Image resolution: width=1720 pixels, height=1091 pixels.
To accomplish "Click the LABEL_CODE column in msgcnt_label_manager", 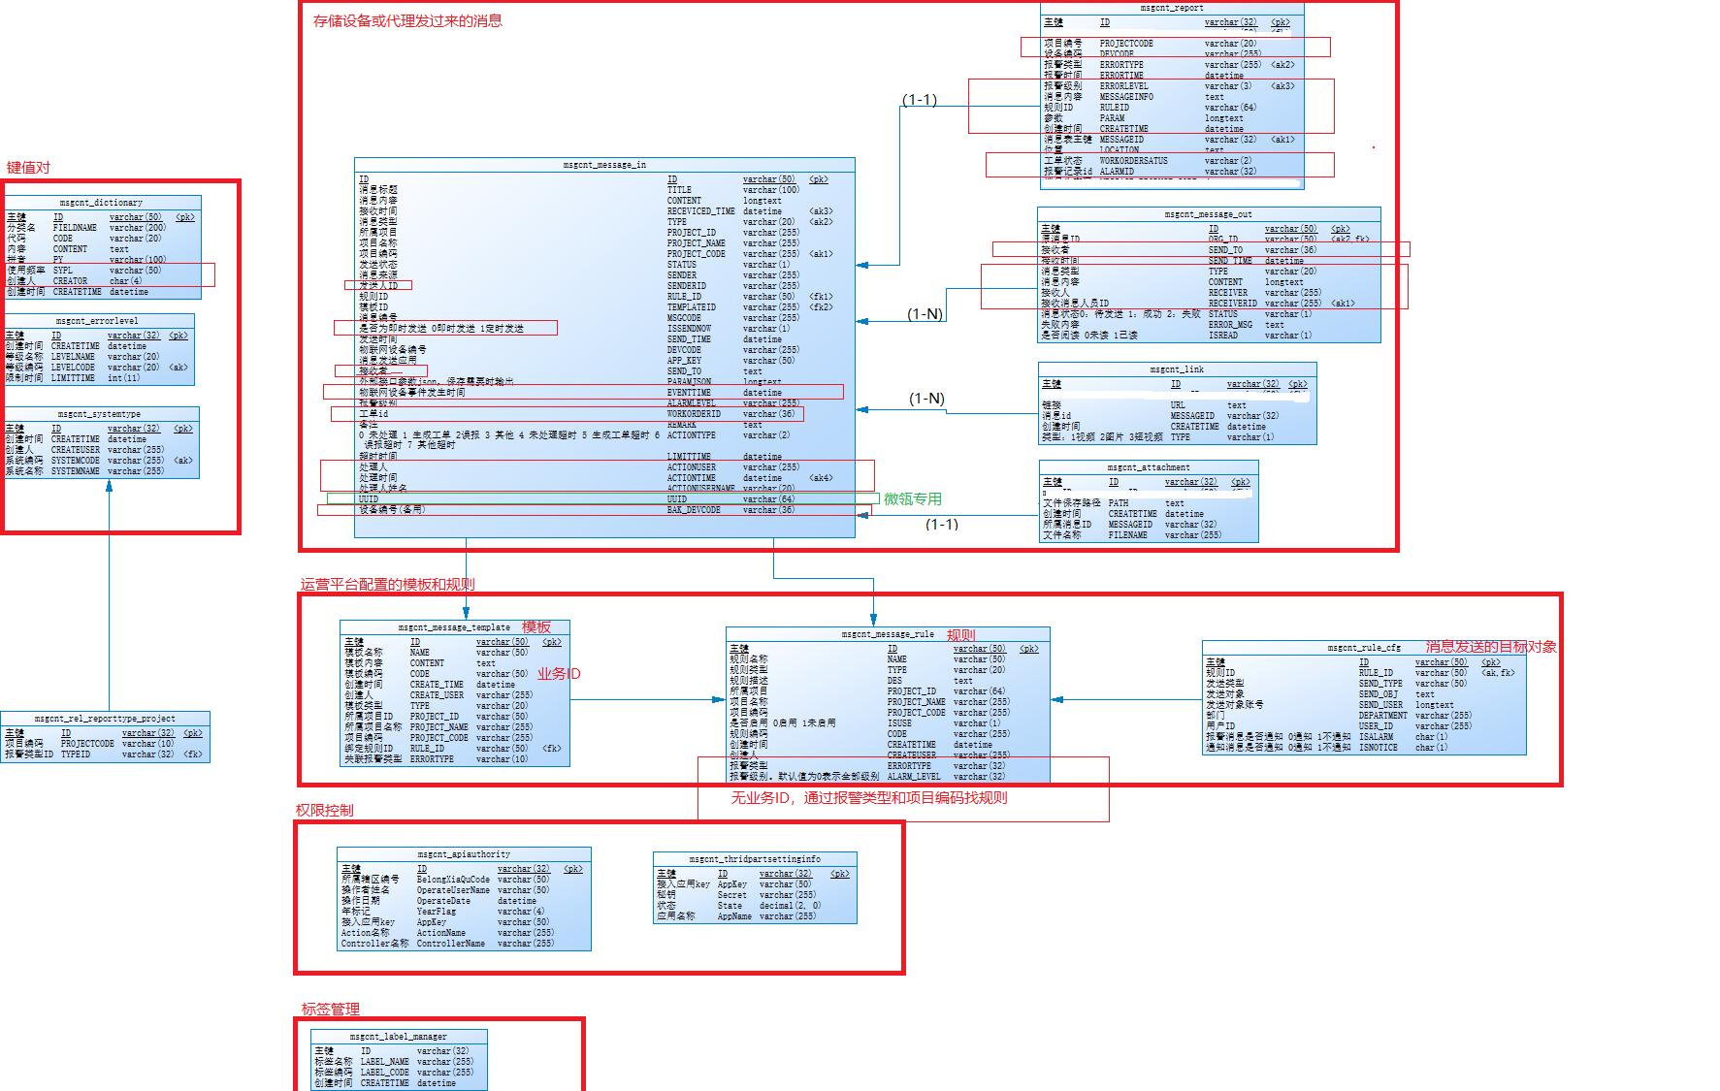I will [384, 1073].
